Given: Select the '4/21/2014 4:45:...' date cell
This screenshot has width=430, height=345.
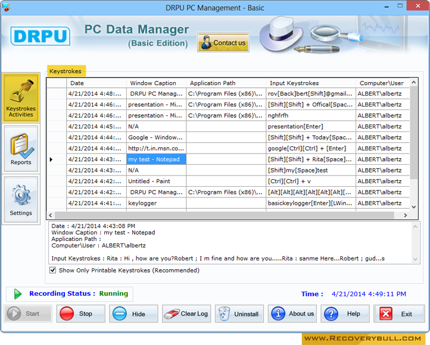Looking at the screenshot, I should 96,127.
